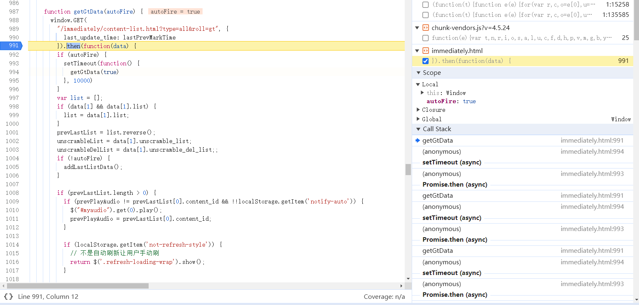Click 'prevLastList = list.reverse();' line
This screenshot has height=305, width=639.
tap(106, 132)
